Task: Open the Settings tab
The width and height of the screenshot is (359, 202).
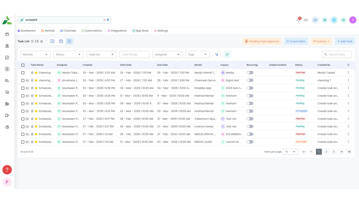Action: click(161, 31)
